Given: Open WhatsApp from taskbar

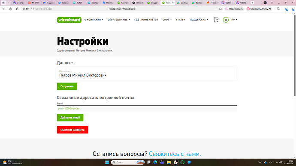Looking at the screenshot, I should click(182, 162).
